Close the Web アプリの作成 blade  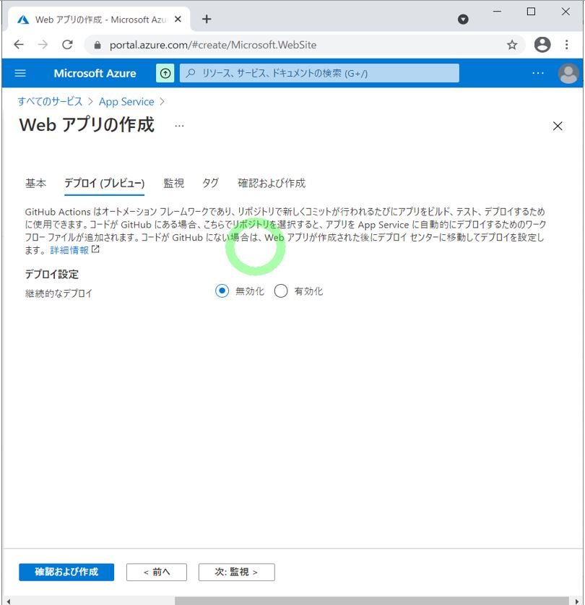(x=558, y=126)
